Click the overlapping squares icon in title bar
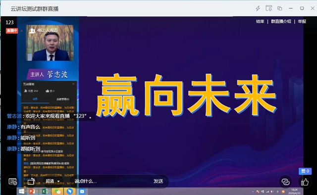 pyautogui.click(x=279, y=8)
